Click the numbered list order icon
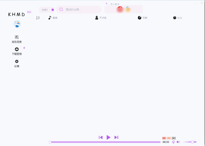205x146 pixels. click(x=38, y=18)
